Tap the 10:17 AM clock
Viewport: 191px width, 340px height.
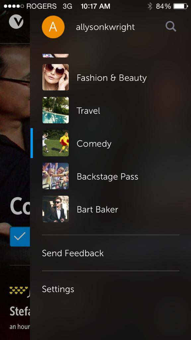(95, 6)
